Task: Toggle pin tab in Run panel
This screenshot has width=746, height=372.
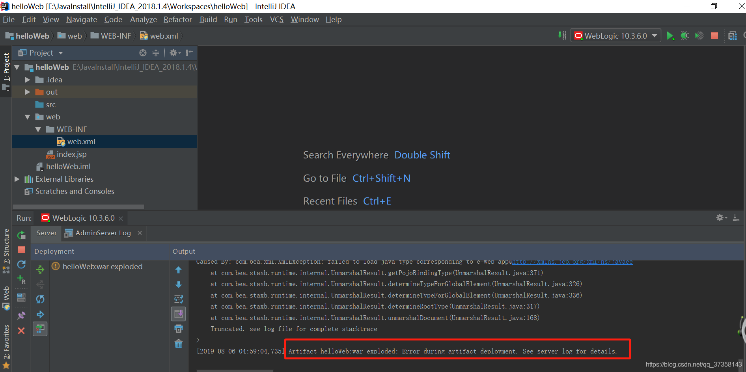Action: tap(21, 316)
